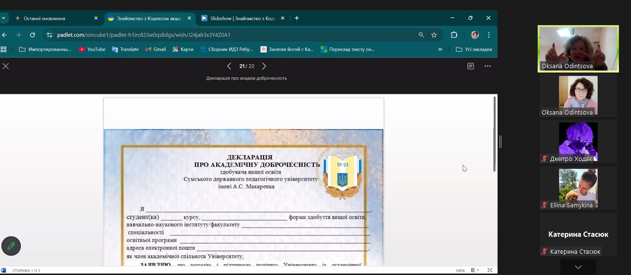Screen dimensions: 631x275
Task: Click the green pencil edit button
Action: 11,246
